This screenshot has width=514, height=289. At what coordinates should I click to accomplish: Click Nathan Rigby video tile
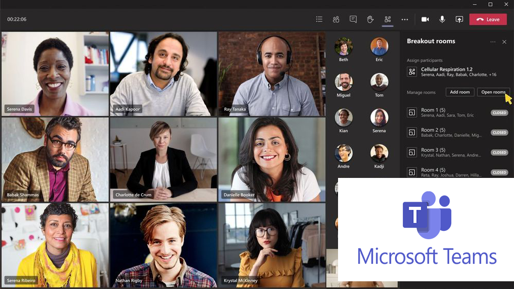click(164, 245)
